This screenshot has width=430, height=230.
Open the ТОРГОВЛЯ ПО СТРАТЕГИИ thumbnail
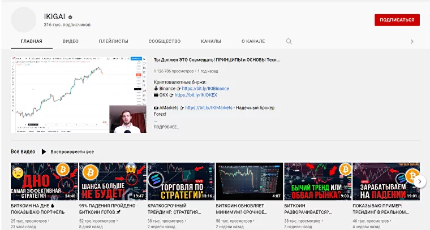[181, 181]
